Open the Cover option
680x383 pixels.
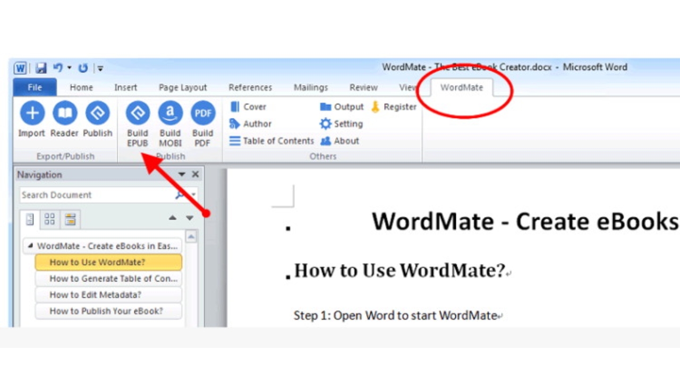pos(248,107)
